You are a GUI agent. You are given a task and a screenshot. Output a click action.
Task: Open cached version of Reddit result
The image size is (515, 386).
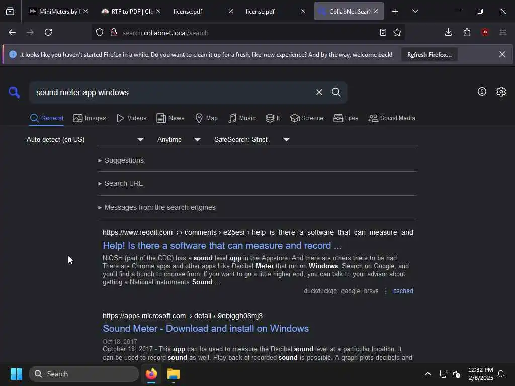click(x=403, y=291)
